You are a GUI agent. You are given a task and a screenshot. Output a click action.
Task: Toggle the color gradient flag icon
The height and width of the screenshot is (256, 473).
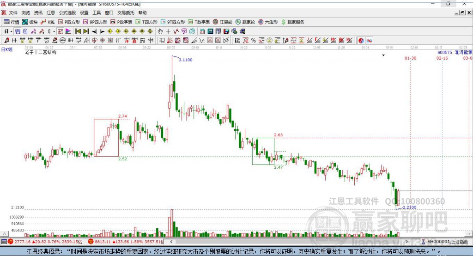click(x=68, y=31)
